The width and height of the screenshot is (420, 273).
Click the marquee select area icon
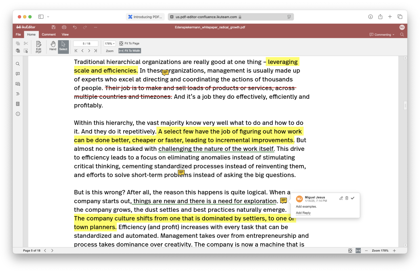(26, 51)
